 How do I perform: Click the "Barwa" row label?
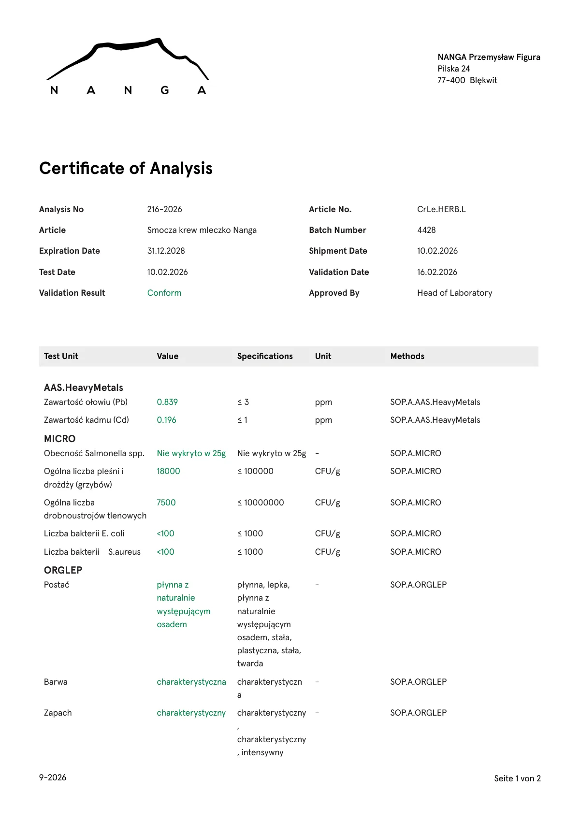[x=56, y=682]
